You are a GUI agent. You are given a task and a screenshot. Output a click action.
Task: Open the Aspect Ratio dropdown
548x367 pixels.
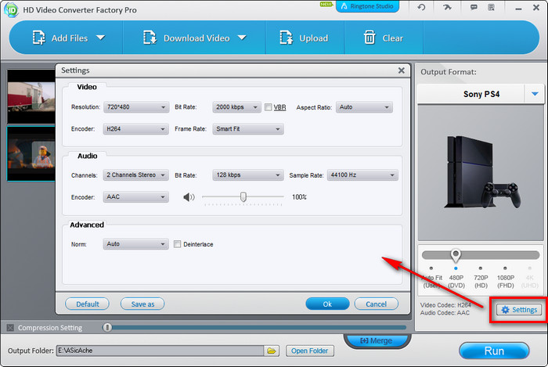(364, 107)
